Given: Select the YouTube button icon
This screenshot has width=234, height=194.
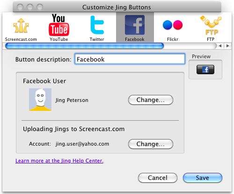Looking at the screenshot, I should point(59,25).
